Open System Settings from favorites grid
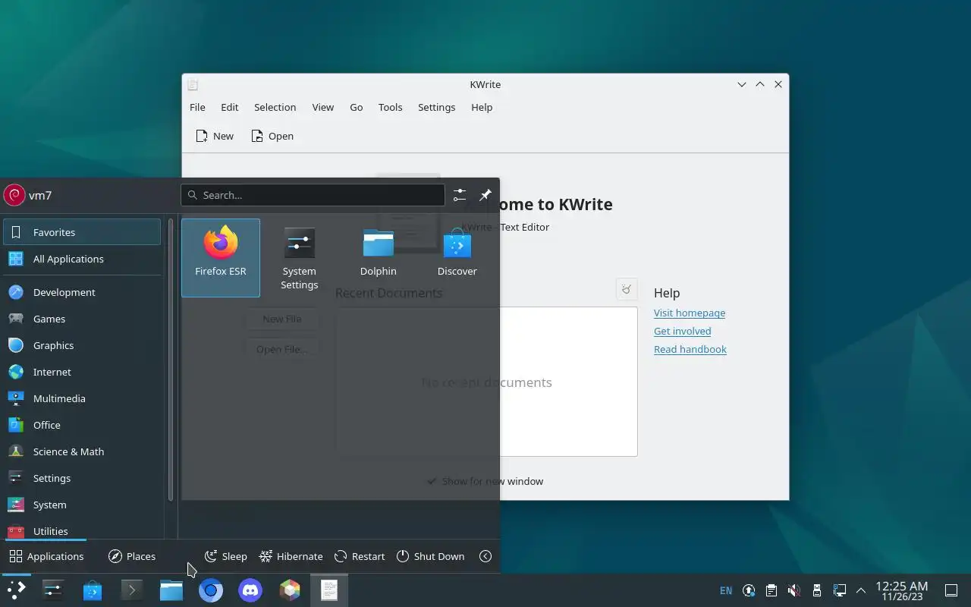The image size is (971, 607). pos(300,257)
